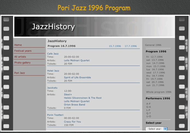
Task: Open General 1996 in sidebar
Action: pos(153,45)
